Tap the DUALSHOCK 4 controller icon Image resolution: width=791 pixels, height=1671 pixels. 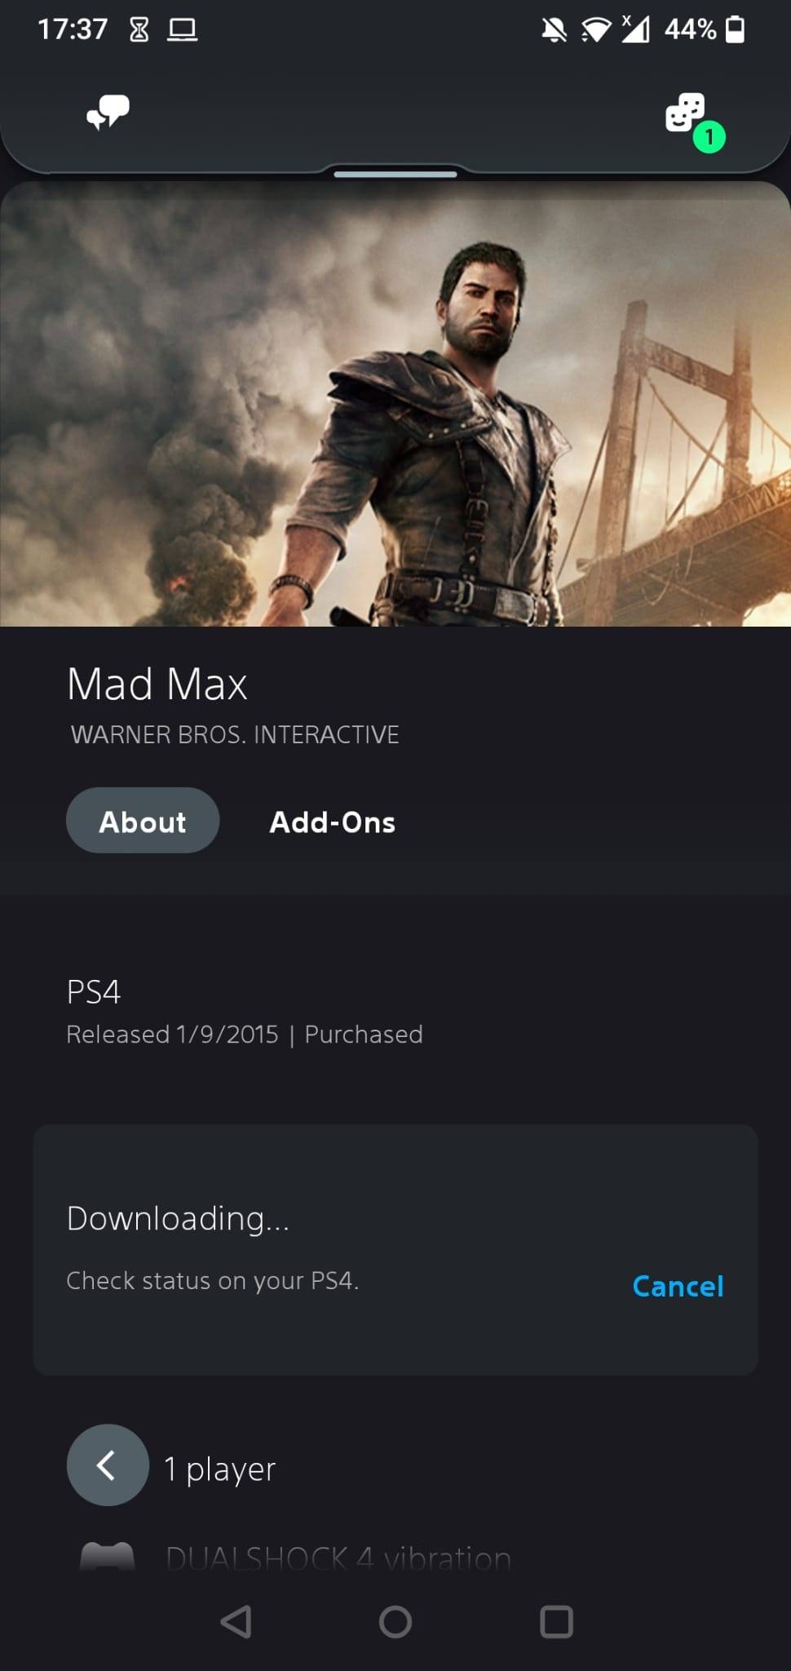point(108,1557)
